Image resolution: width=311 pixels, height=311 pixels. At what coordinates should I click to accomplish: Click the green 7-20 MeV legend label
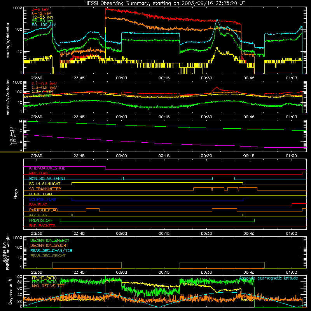pyautogui.click(x=42, y=95)
